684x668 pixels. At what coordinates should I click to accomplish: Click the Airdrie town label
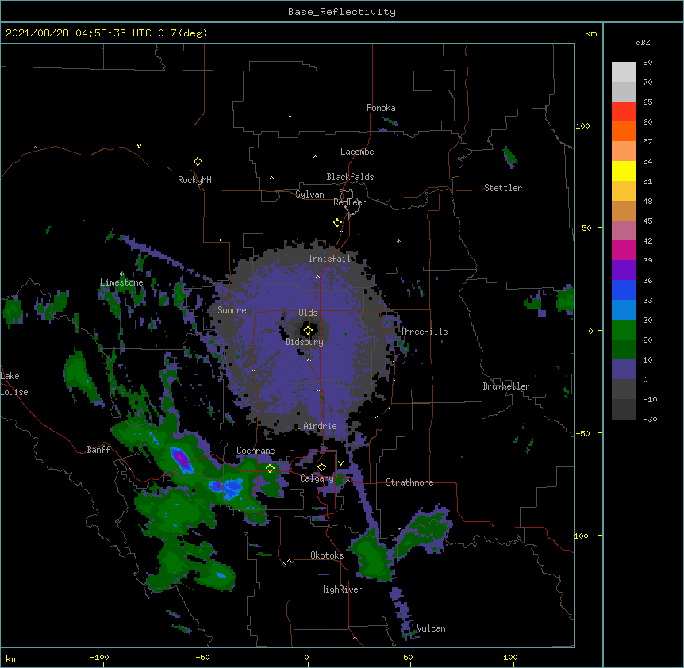[x=321, y=426]
